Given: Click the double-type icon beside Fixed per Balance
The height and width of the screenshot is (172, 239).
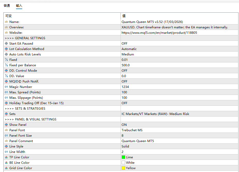Looking at the screenshot, I should tap(6, 65).
